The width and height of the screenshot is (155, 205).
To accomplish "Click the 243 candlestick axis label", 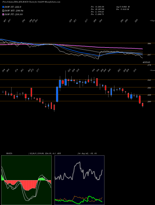I will [149, 80].
